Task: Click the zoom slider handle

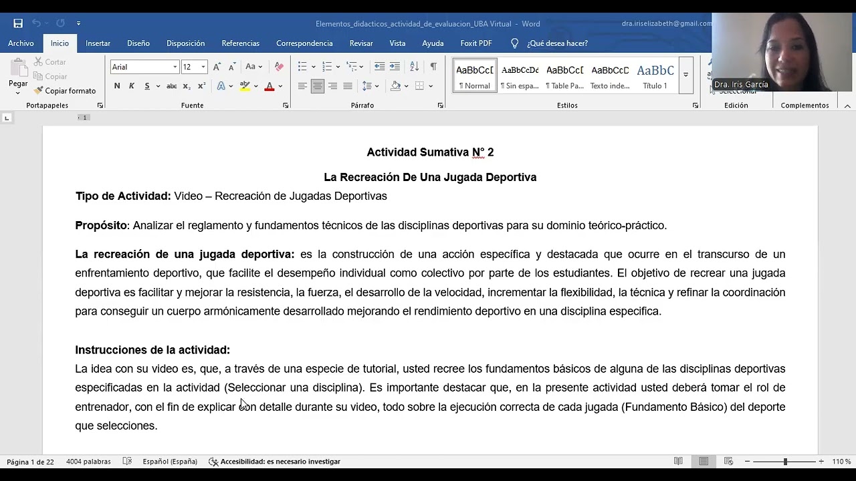Action: 785,461
